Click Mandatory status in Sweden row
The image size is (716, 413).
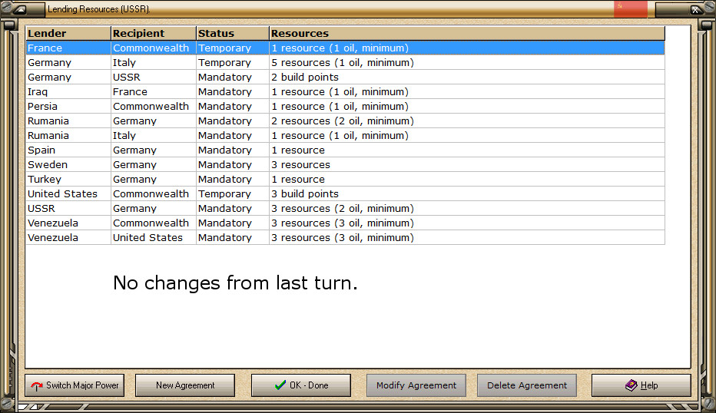233,165
